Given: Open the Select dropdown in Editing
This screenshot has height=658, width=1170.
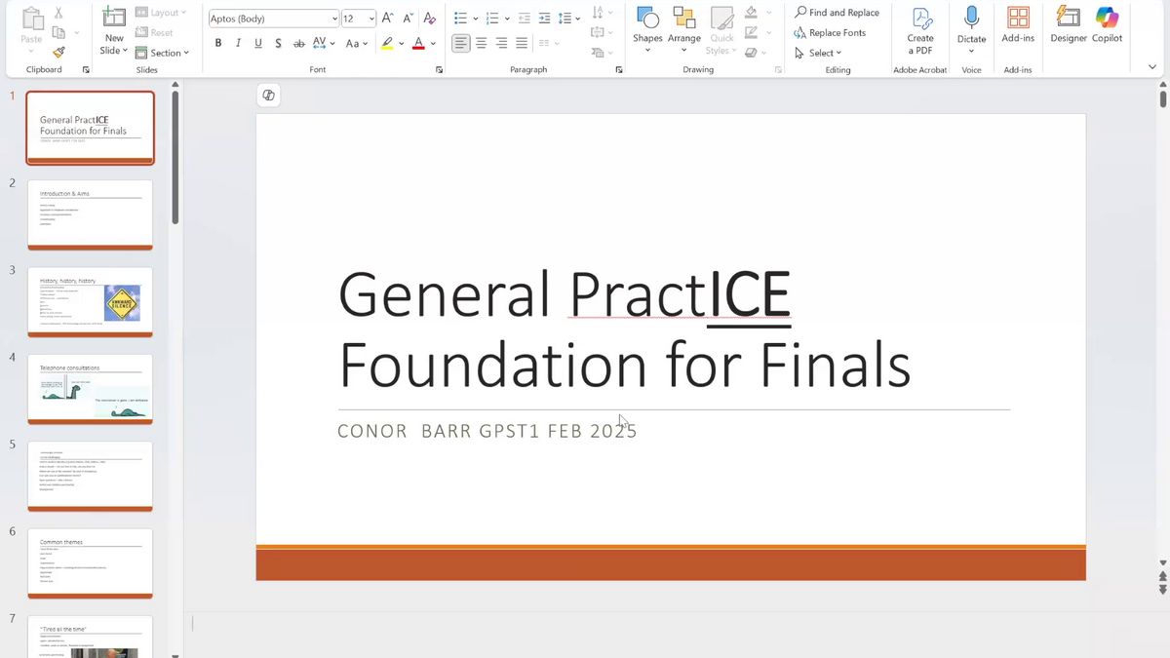Looking at the screenshot, I should point(819,53).
